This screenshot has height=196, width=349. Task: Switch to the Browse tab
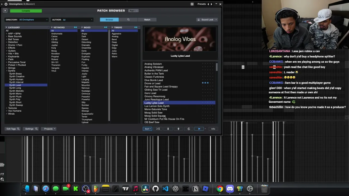click(x=109, y=20)
